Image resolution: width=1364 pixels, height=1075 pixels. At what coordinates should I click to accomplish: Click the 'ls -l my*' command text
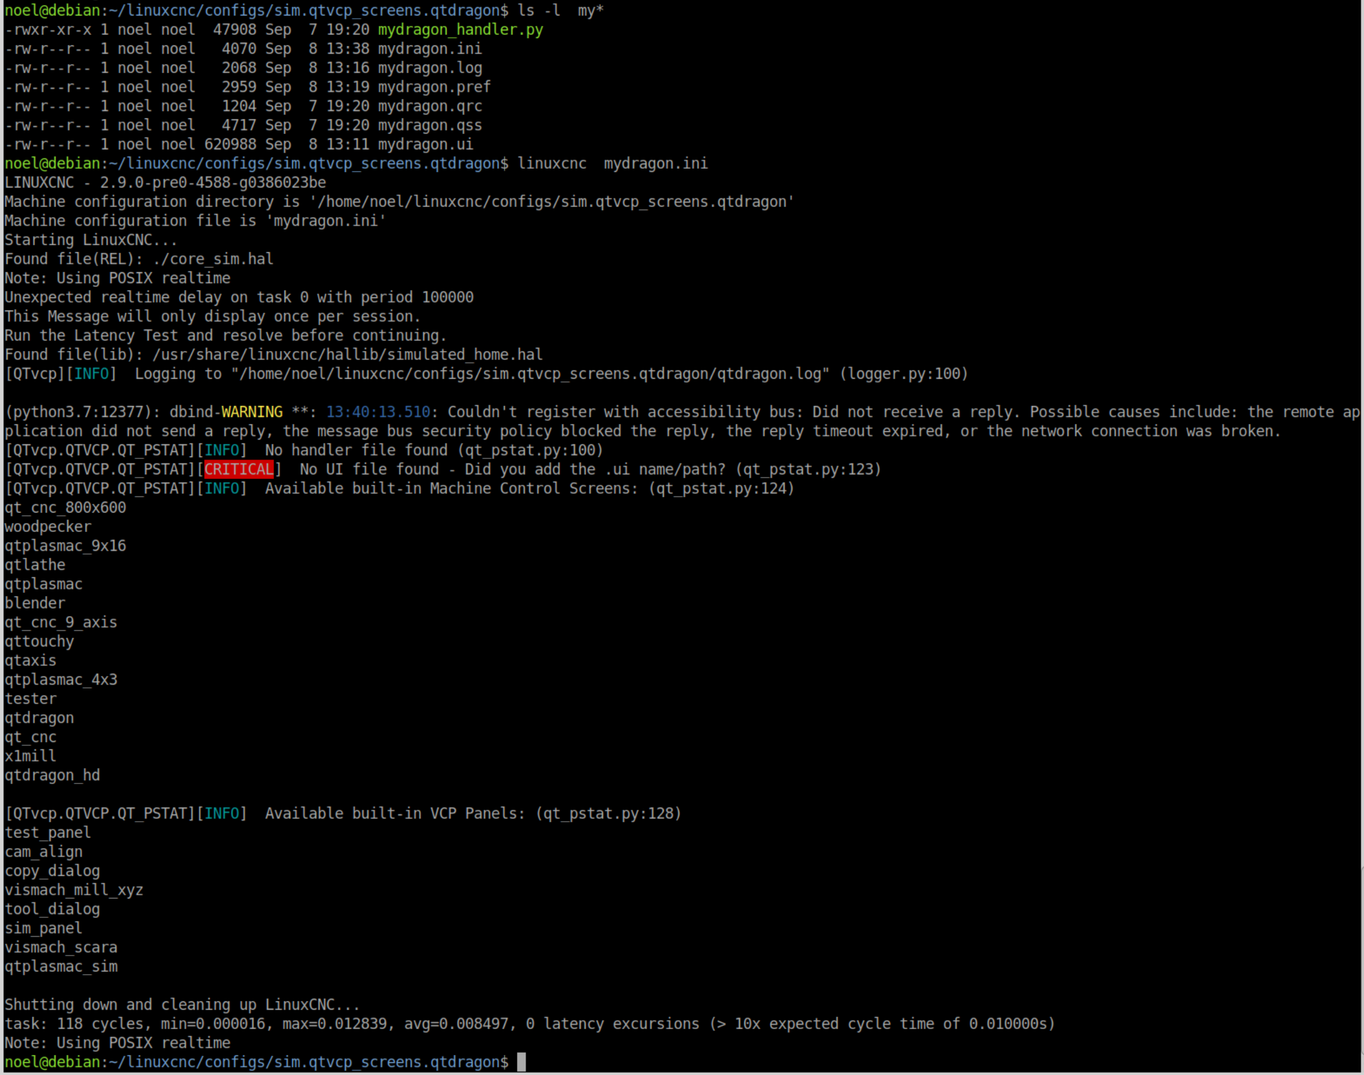click(x=560, y=11)
